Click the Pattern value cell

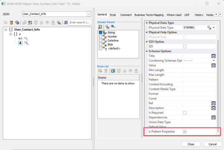(x=199, y=80)
